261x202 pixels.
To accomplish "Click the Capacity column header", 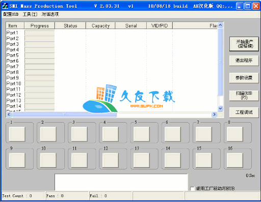I will tap(100, 25).
